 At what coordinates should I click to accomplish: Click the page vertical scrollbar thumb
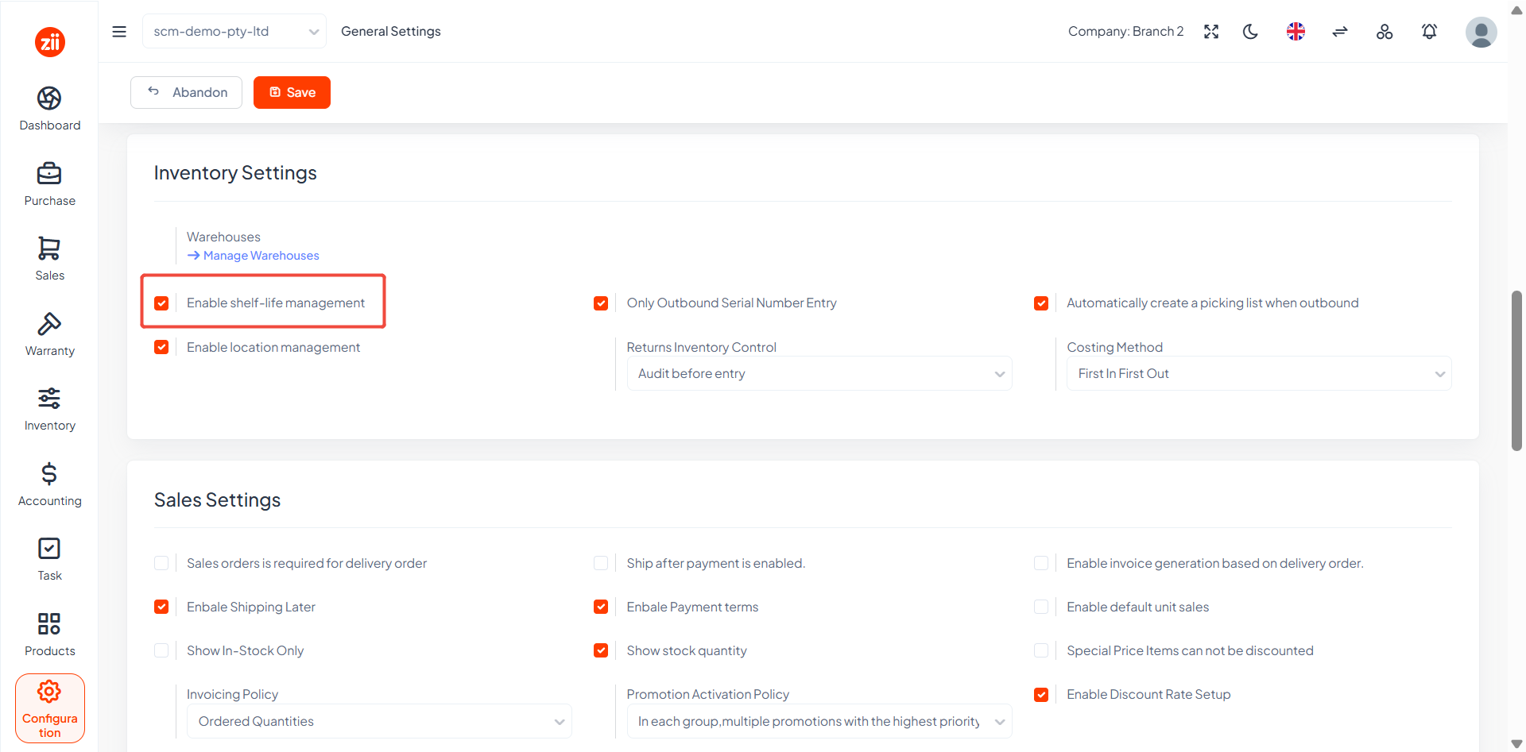pos(1516,371)
